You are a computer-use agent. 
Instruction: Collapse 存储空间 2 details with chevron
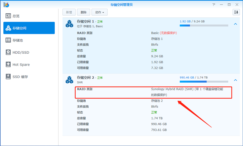pos(235,80)
